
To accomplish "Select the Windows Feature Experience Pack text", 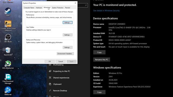I will tap(129, 87).
